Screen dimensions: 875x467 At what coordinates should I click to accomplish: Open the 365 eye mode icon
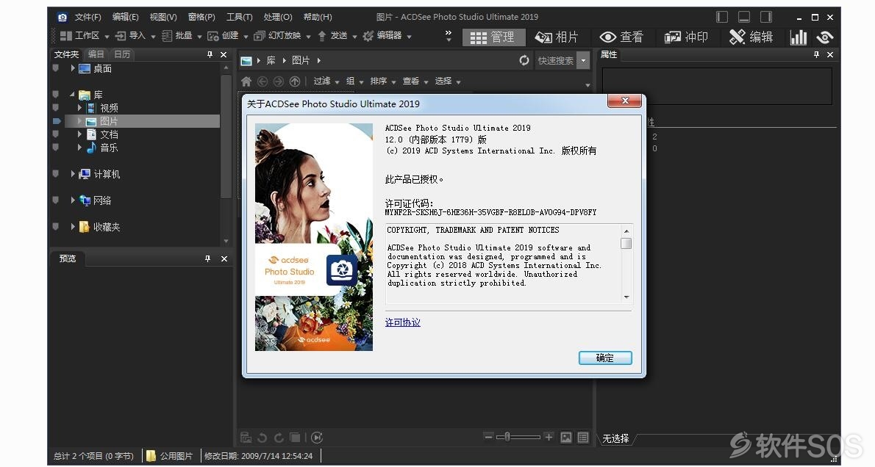tap(825, 37)
